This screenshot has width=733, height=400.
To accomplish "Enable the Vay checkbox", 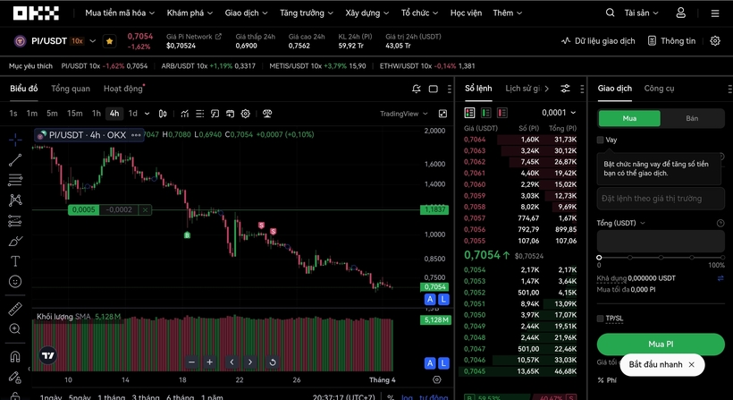I will (600, 140).
